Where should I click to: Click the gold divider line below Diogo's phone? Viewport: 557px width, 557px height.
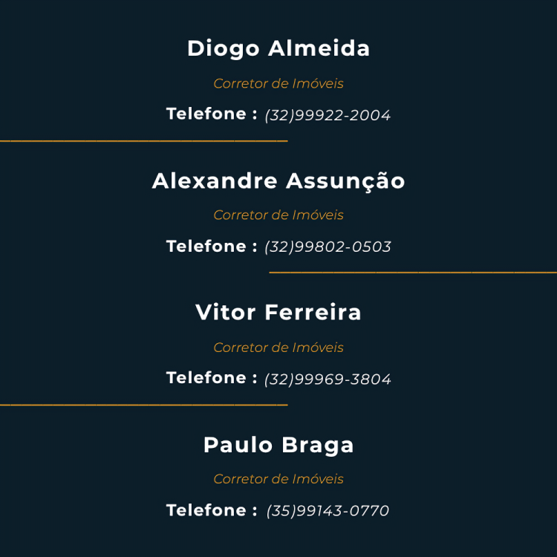[143, 140]
